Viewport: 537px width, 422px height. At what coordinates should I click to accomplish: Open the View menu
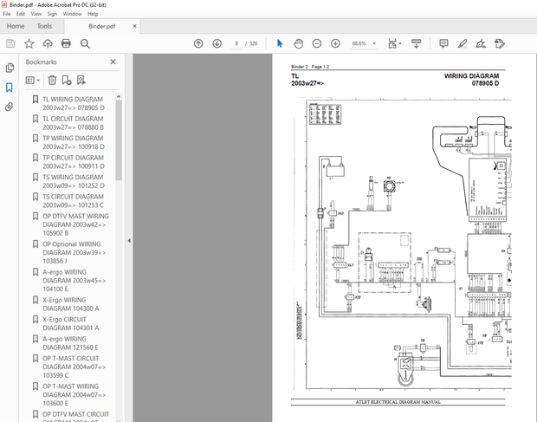(36, 14)
